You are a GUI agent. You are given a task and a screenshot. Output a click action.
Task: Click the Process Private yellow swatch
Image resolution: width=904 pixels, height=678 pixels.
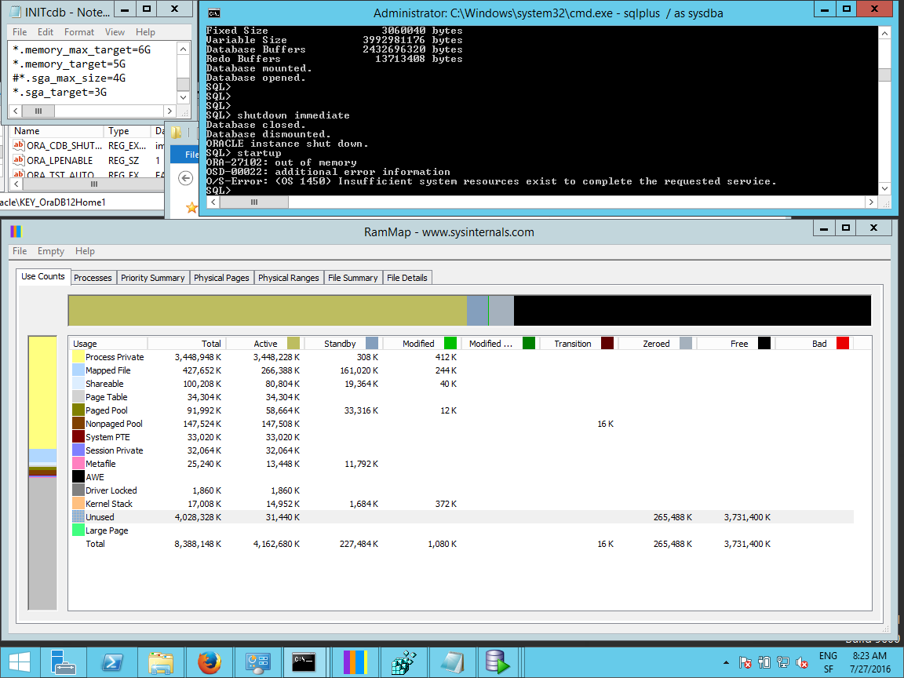pos(78,357)
